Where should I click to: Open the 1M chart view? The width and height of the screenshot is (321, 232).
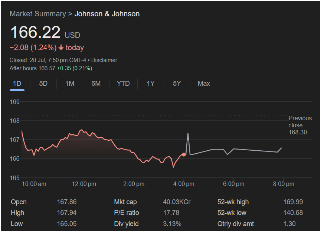(x=70, y=84)
